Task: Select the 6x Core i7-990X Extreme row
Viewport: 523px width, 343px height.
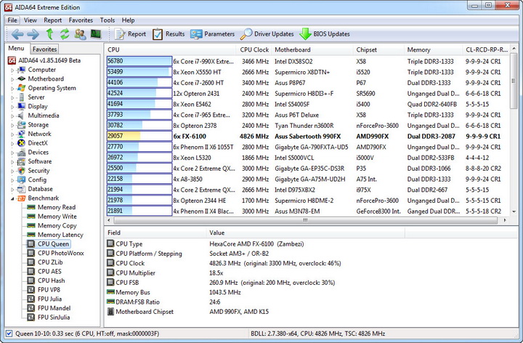Action: pyautogui.click(x=308, y=61)
